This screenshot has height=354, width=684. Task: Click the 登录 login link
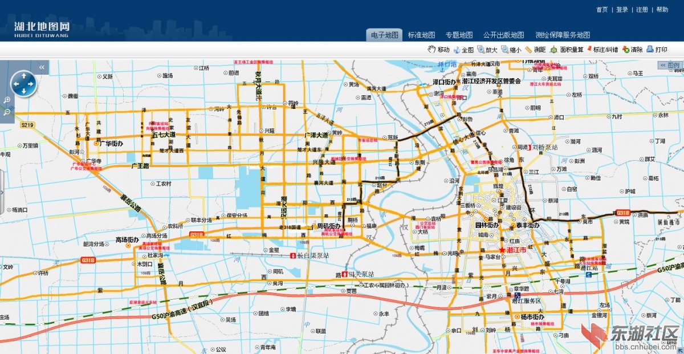622,10
